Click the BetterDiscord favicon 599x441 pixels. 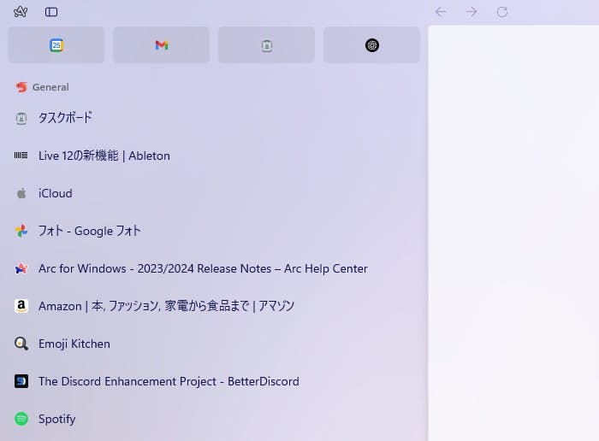click(x=21, y=381)
